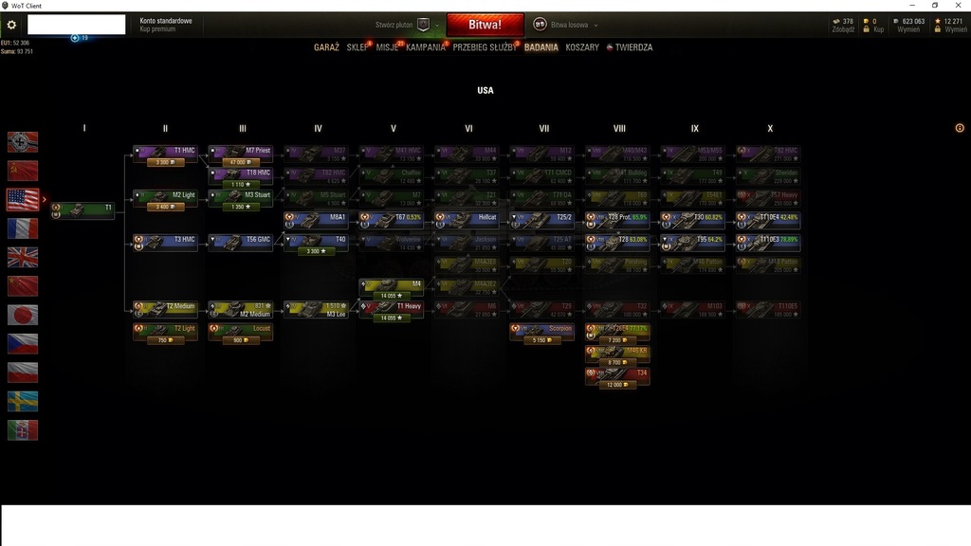Go to the KOSZARY tab

[582, 47]
